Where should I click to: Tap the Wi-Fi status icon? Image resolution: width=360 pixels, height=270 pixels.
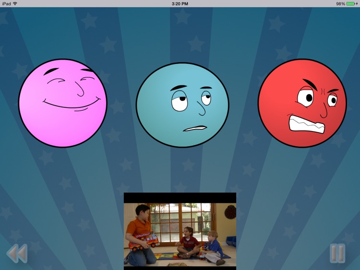click(15, 4)
